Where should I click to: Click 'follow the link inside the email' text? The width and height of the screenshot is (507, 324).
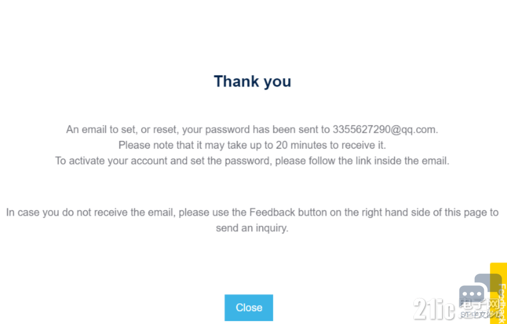click(388, 161)
